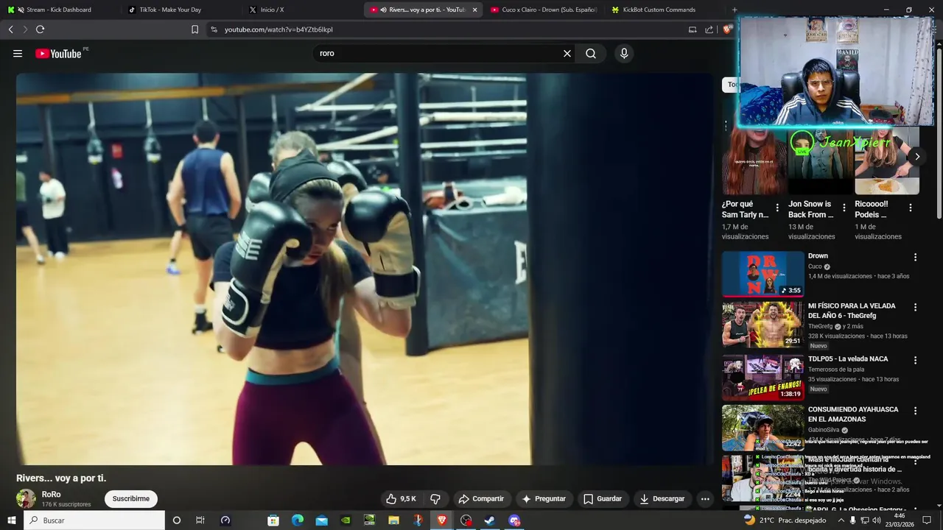Mute the playing Rivers tab audio icon

(384, 10)
